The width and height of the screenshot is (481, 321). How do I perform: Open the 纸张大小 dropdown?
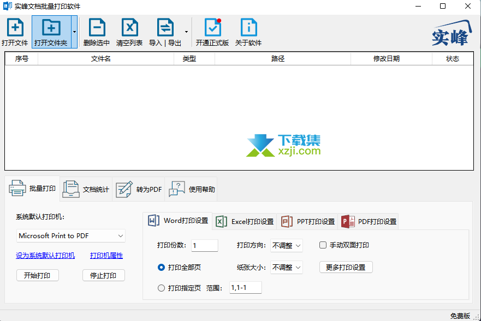(x=287, y=268)
